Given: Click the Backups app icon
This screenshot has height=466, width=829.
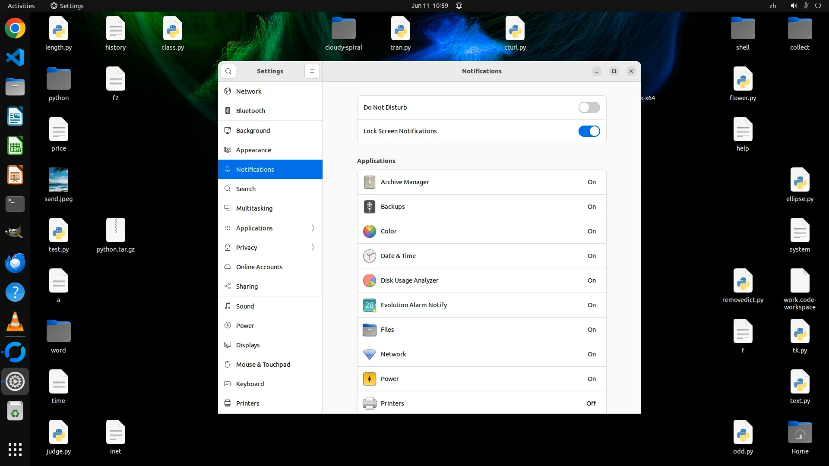Looking at the screenshot, I should (369, 207).
